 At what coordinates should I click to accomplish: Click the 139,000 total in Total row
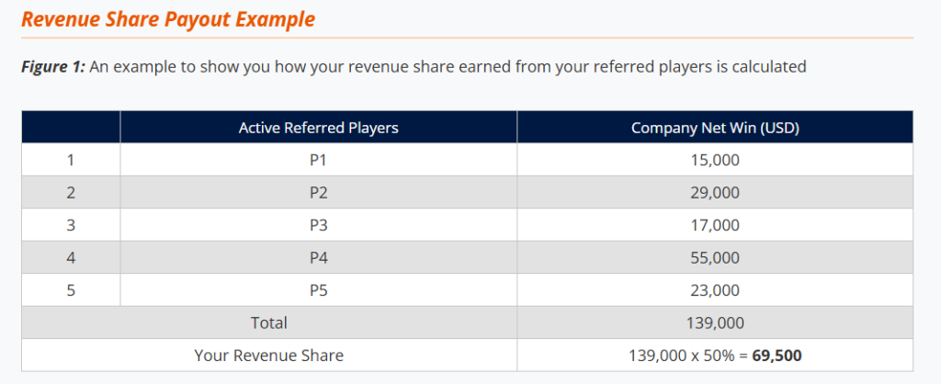715,322
